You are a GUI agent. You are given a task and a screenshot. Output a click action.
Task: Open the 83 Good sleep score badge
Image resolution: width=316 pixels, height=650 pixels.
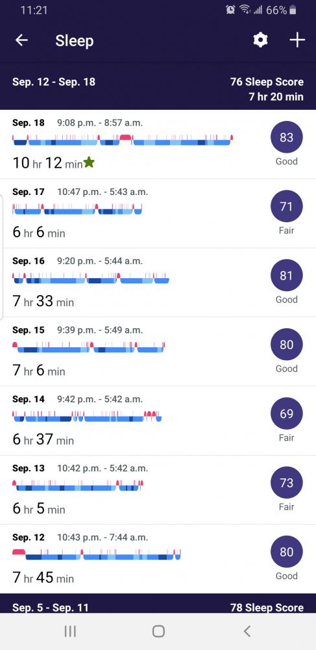286,137
